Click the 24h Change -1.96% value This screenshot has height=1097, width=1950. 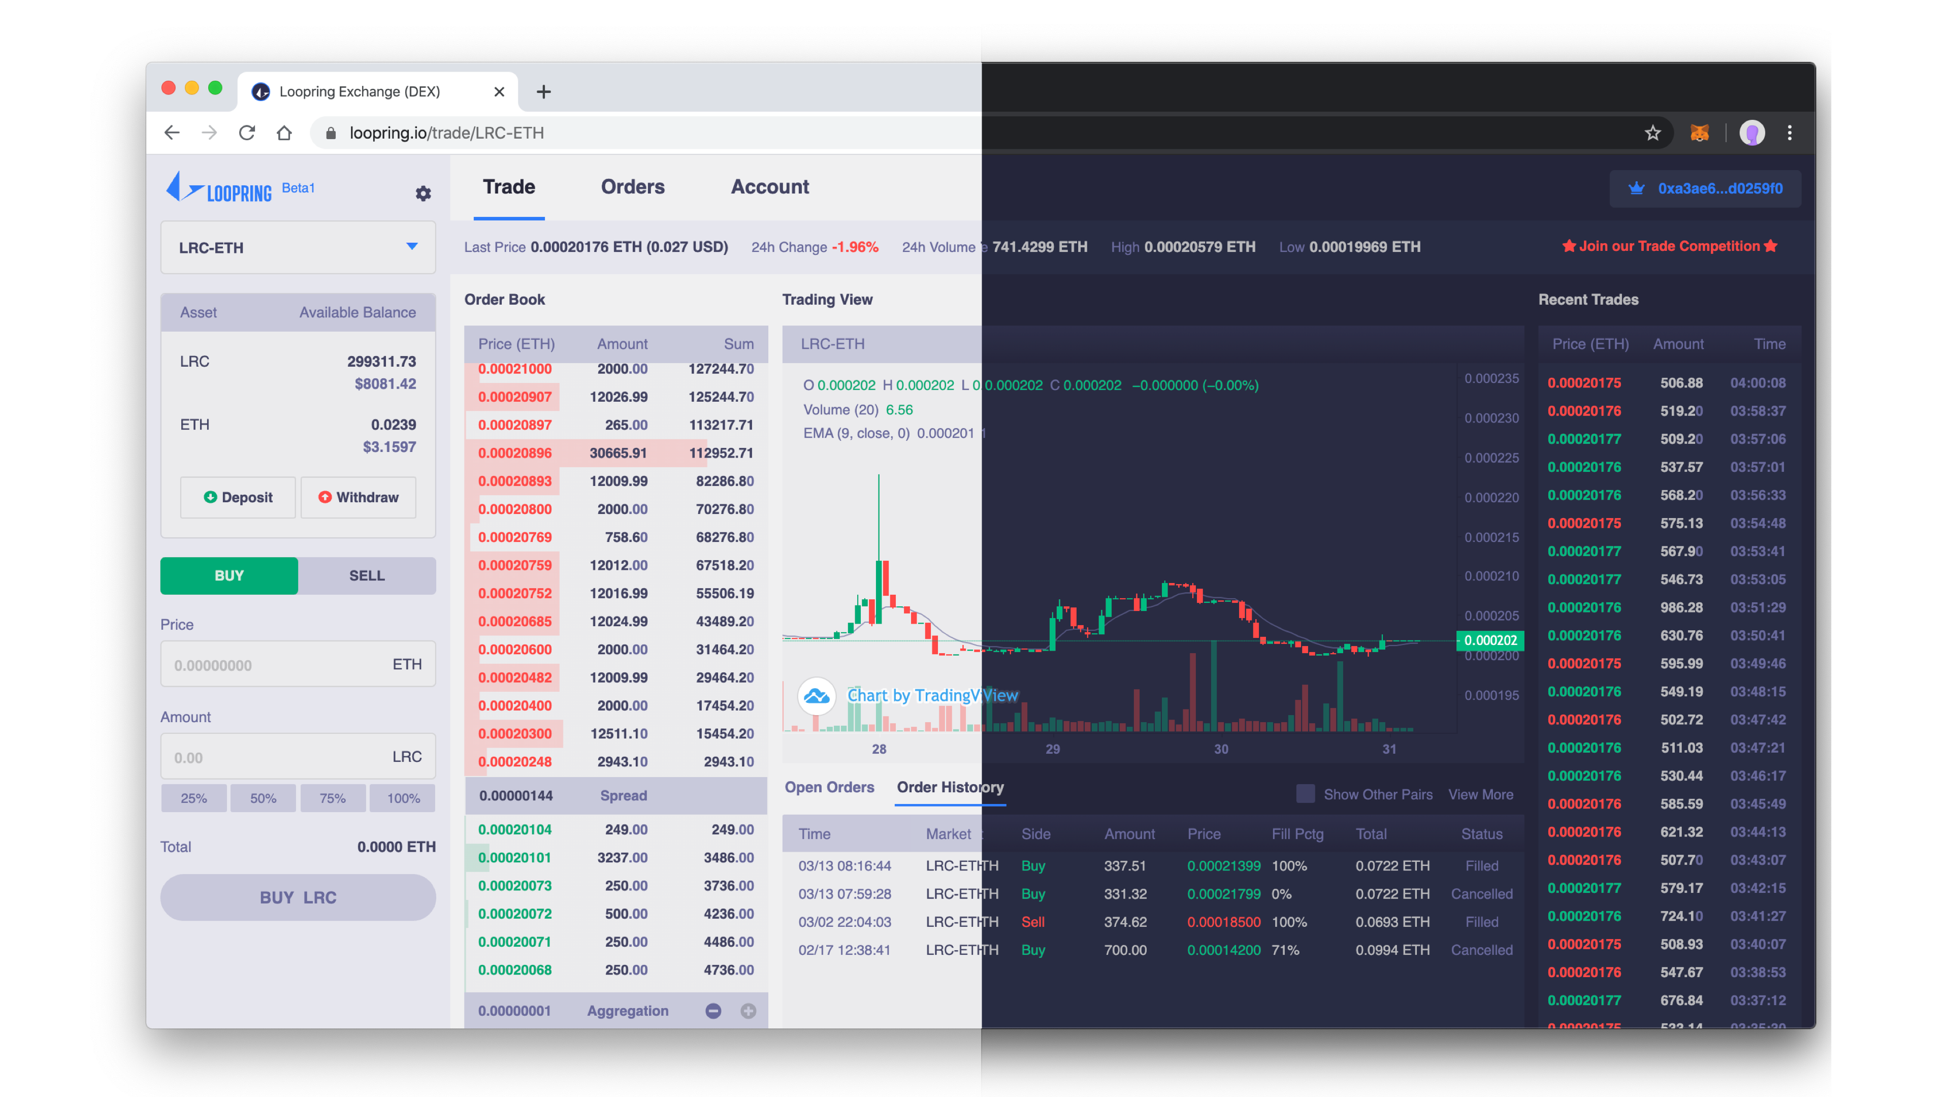[855, 247]
